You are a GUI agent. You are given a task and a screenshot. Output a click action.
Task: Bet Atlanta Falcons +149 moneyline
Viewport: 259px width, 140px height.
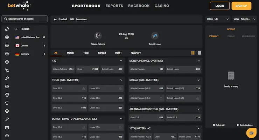[x=147, y=69]
